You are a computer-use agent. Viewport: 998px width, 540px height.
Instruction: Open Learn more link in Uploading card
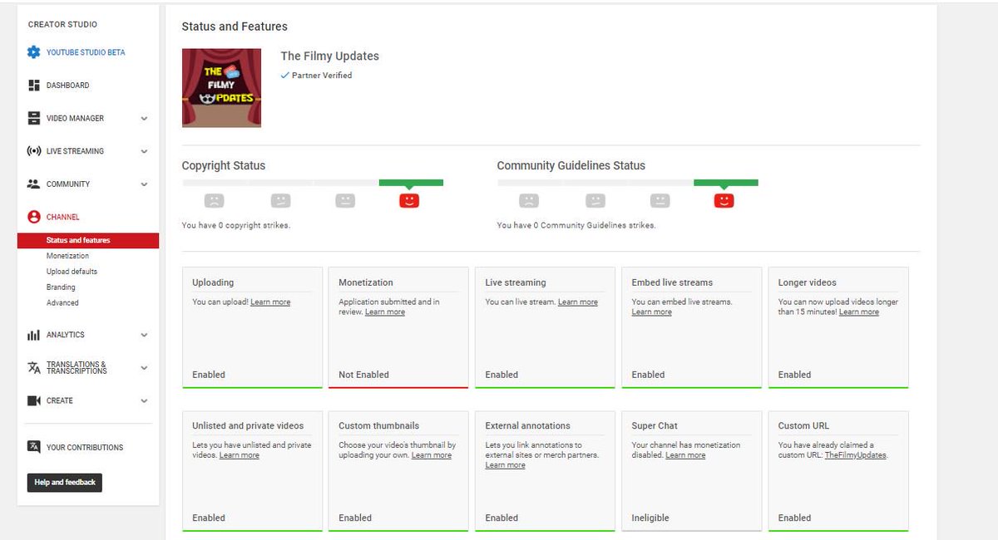click(x=270, y=302)
